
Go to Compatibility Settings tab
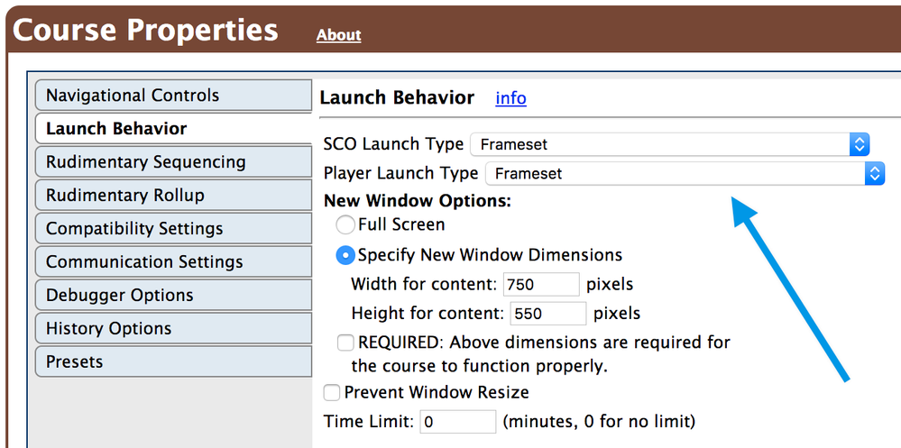(172, 229)
